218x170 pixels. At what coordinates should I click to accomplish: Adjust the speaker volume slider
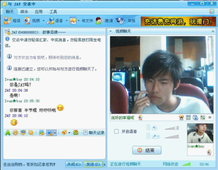[172, 128]
